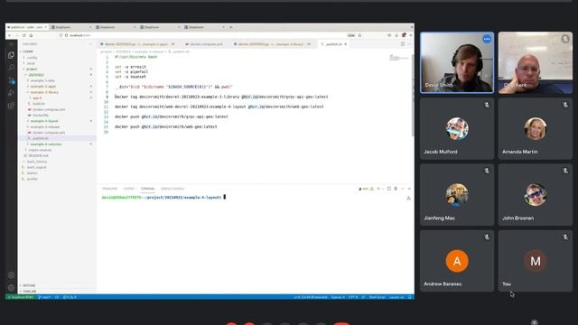The height and width of the screenshot is (325, 578).
Task: Click the browser back arrow
Action: coord(10,35)
